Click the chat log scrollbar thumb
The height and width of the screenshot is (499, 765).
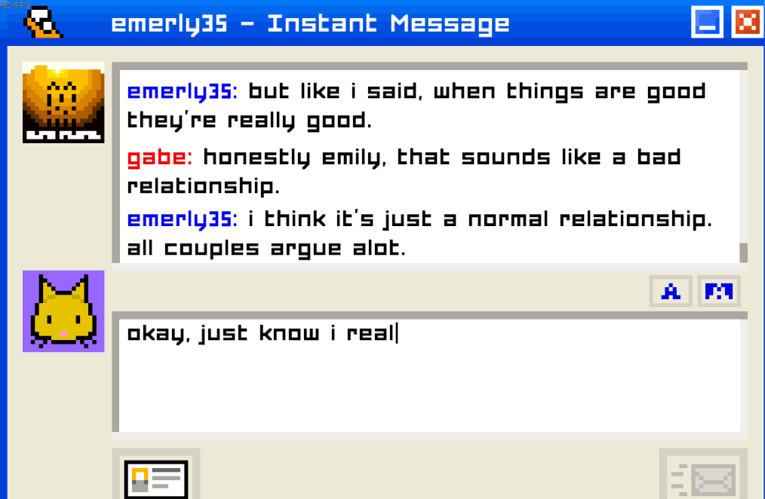coord(744,253)
